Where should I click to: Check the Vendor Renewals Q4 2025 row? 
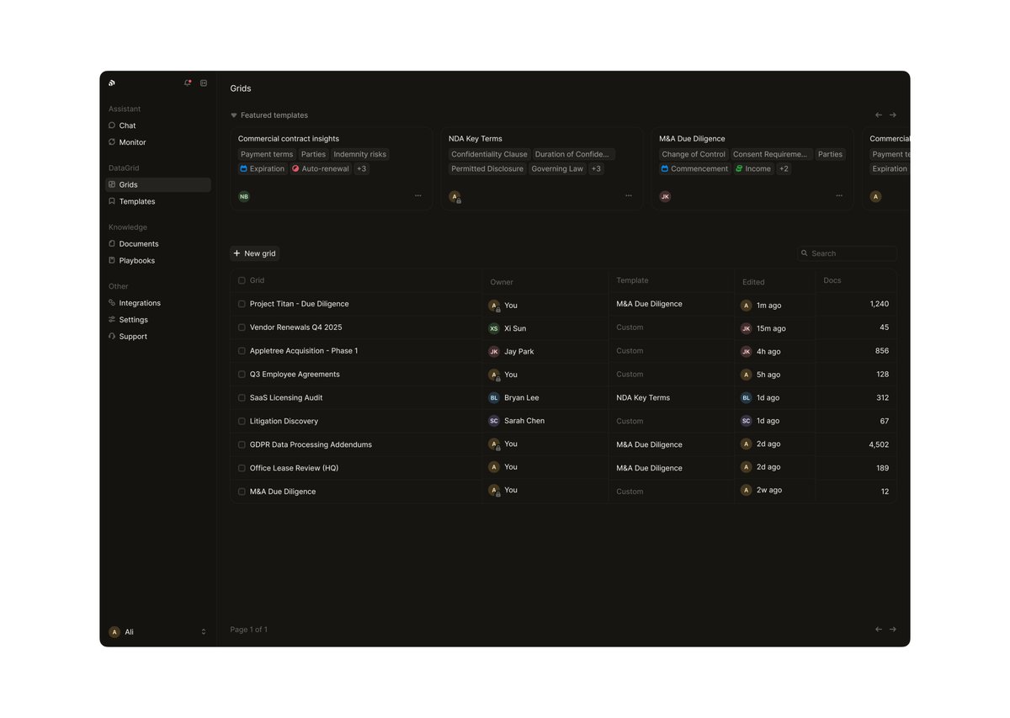click(x=242, y=327)
